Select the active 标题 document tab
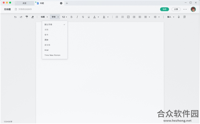The width and height of the screenshot is (200, 124). 49,3
